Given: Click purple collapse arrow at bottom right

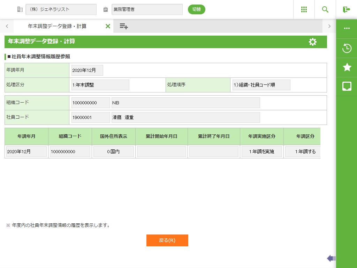Looking at the screenshot, I should click(331, 258).
